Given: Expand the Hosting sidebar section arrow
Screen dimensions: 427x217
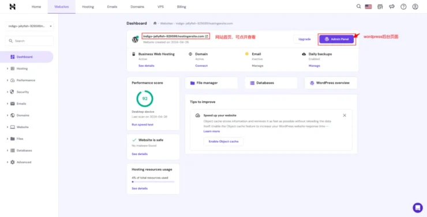Looking at the screenshot, I should pyautogui.click(x=8, y=68).
